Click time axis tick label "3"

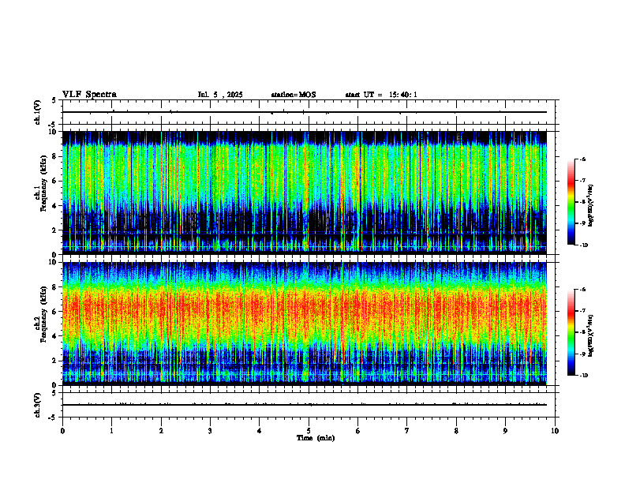pos(210,431)
